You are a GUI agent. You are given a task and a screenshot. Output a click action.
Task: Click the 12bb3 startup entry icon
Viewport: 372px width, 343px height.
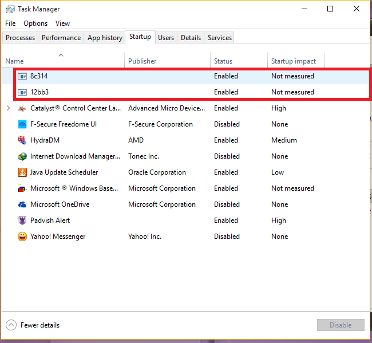pos(22,92)
